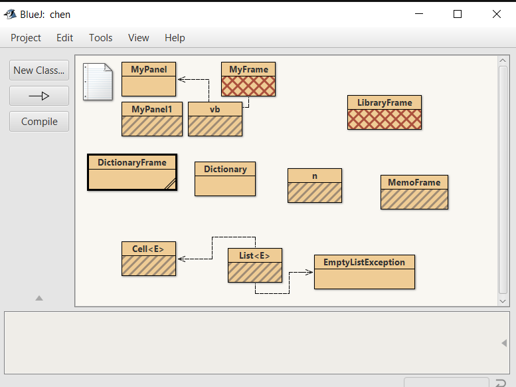Image resolution: width=516 pixels, height=387 pixels.
Task: Collapse the bottom pane using left triangle
Action: pyautogui.click(x=504, y=343)
